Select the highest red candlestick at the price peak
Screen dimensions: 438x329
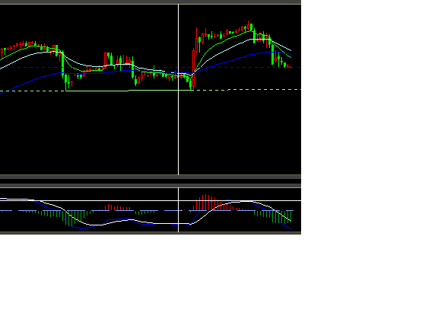[248, 26]
